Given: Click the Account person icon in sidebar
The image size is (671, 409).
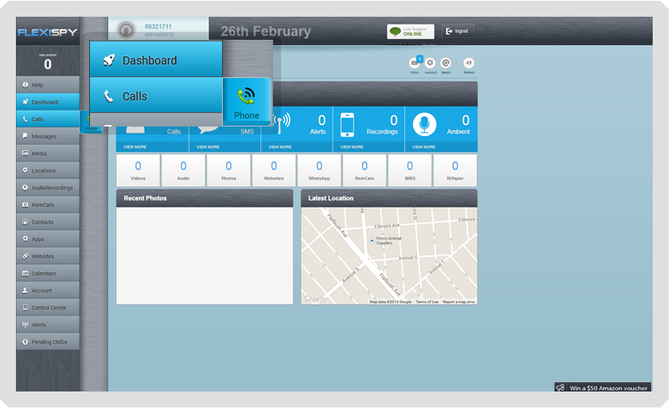Looking at the screenshot, I should click(x=25, y=290).
